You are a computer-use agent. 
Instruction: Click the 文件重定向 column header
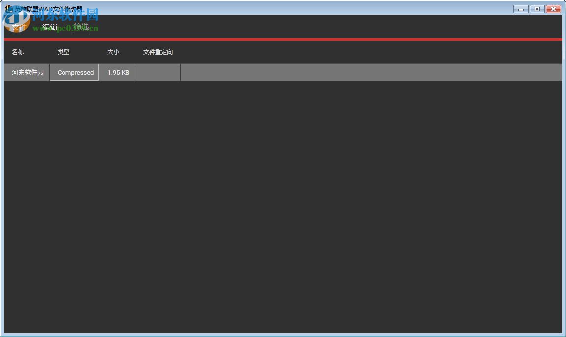pos(158,52)
